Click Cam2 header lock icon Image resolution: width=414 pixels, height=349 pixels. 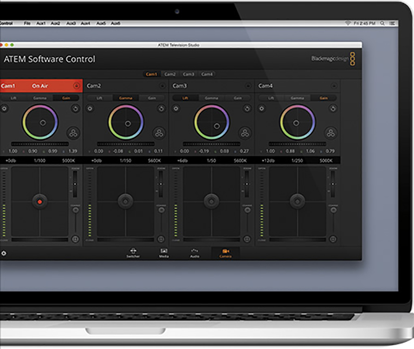tap(162, 86)
